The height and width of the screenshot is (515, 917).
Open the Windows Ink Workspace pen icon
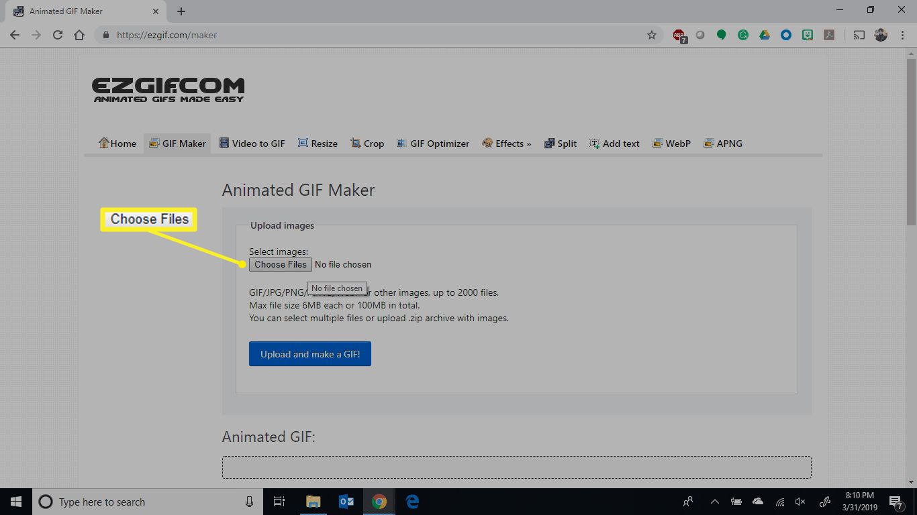pos(826,502)
